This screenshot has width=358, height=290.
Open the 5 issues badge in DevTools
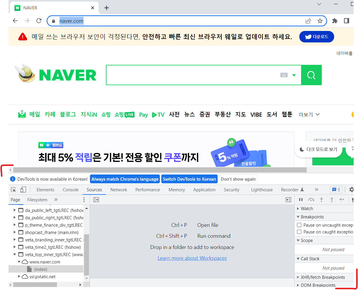336,190
